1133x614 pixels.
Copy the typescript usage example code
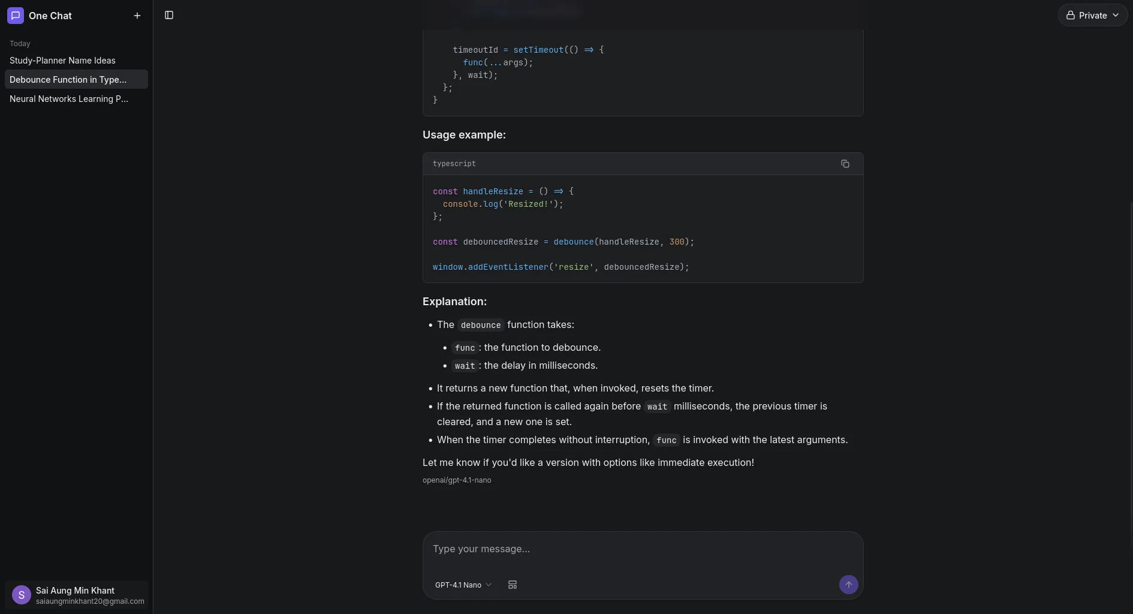845,164
